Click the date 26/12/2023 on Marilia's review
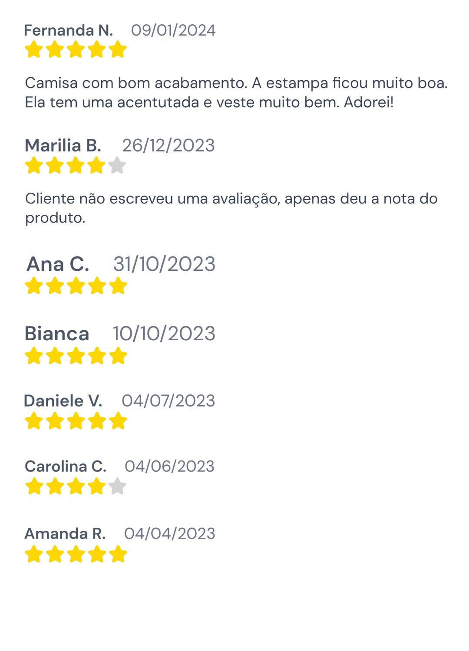This screenshot has width=469, height=651. click(168, 145)
